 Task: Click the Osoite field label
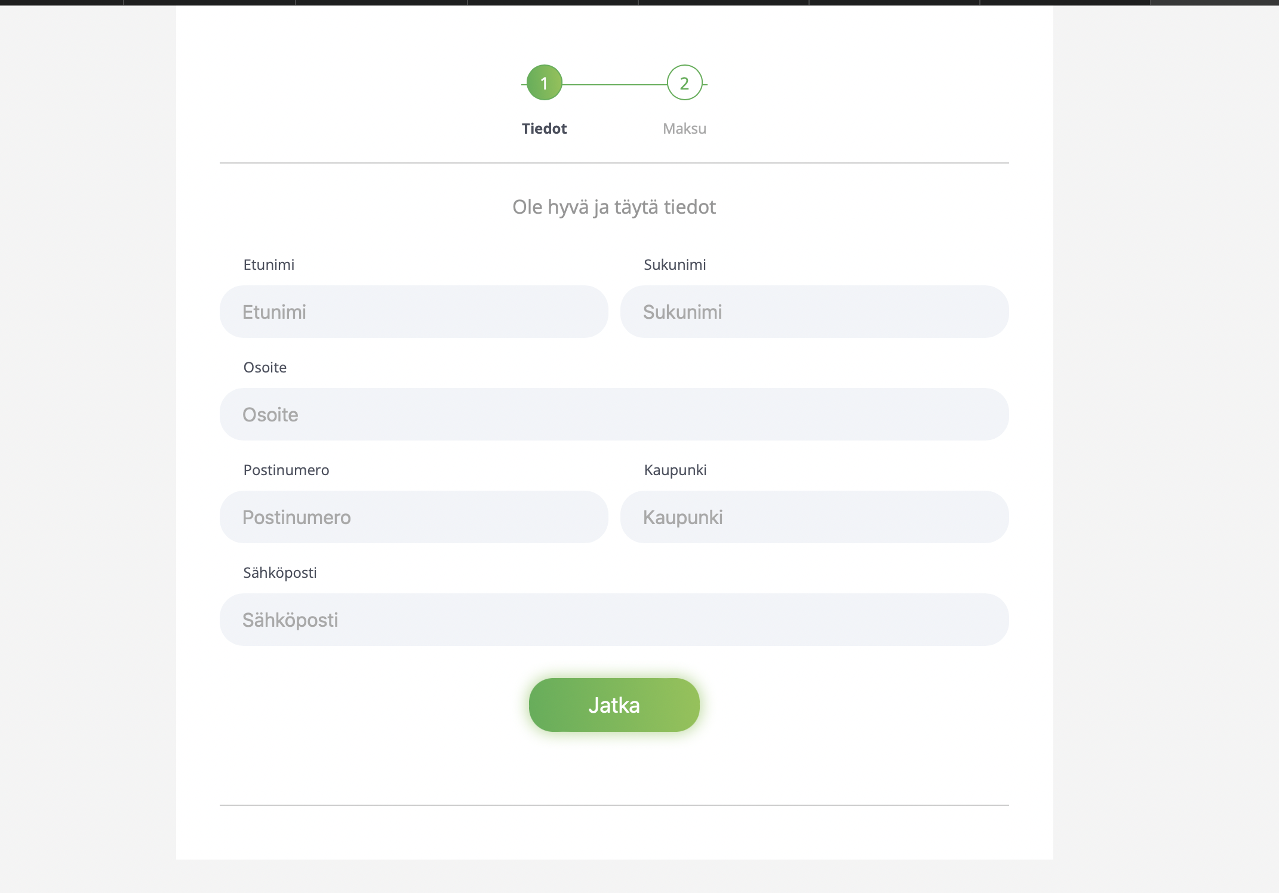[265, 367]
